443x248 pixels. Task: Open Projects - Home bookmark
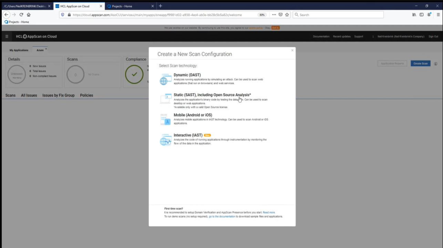[17, 22]
